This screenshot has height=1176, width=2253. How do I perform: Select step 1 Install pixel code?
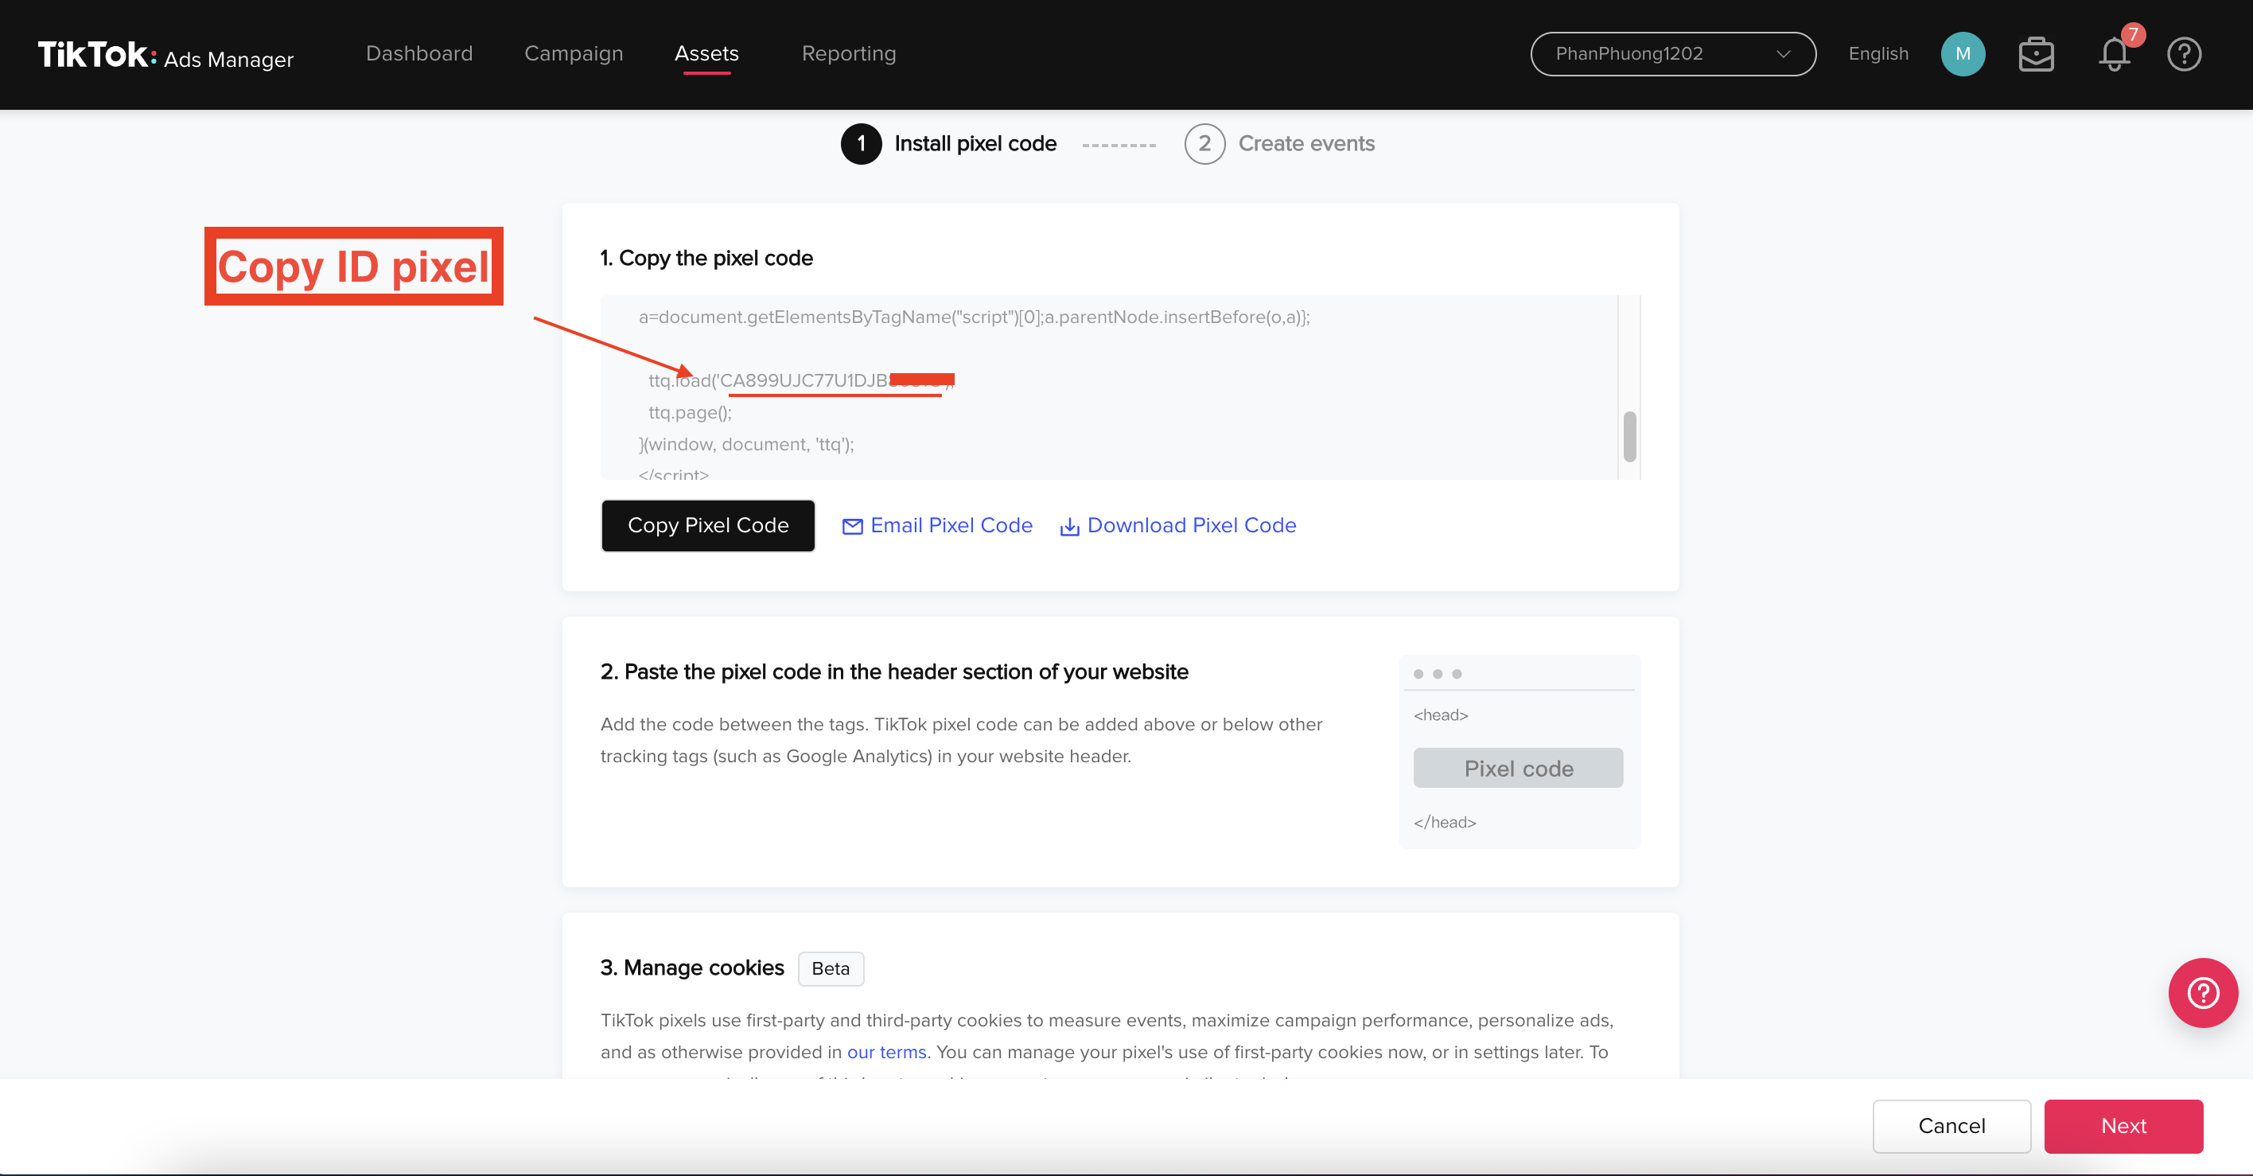(x=949, y=143)
